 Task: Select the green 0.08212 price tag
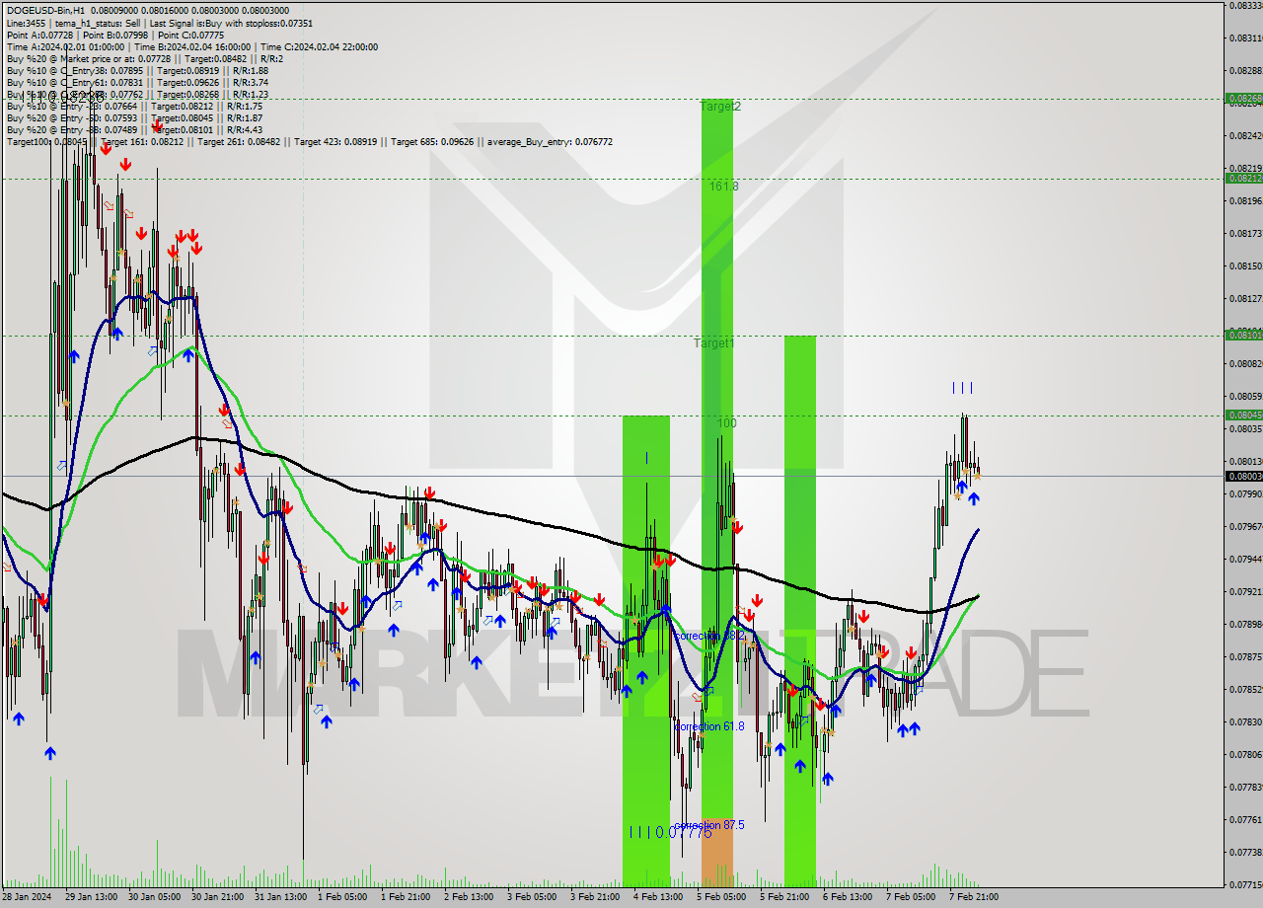click(1242, 179)
